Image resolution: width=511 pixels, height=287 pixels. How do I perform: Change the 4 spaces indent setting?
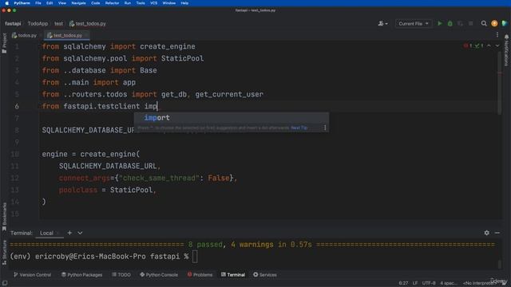[x=449, y=283]
